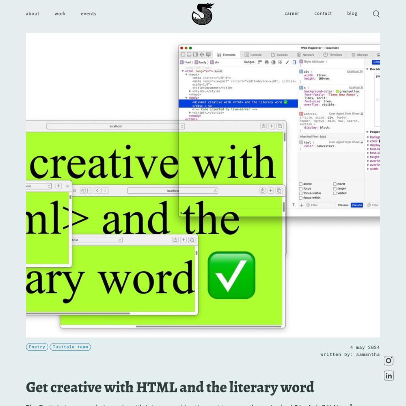Screen dimensions: 406x406
Task: Toggle the Classes button in the Styles panel
Action: coord(343,205)
